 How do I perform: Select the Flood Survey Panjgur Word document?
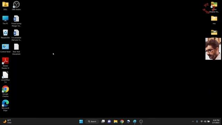(16, 21)
